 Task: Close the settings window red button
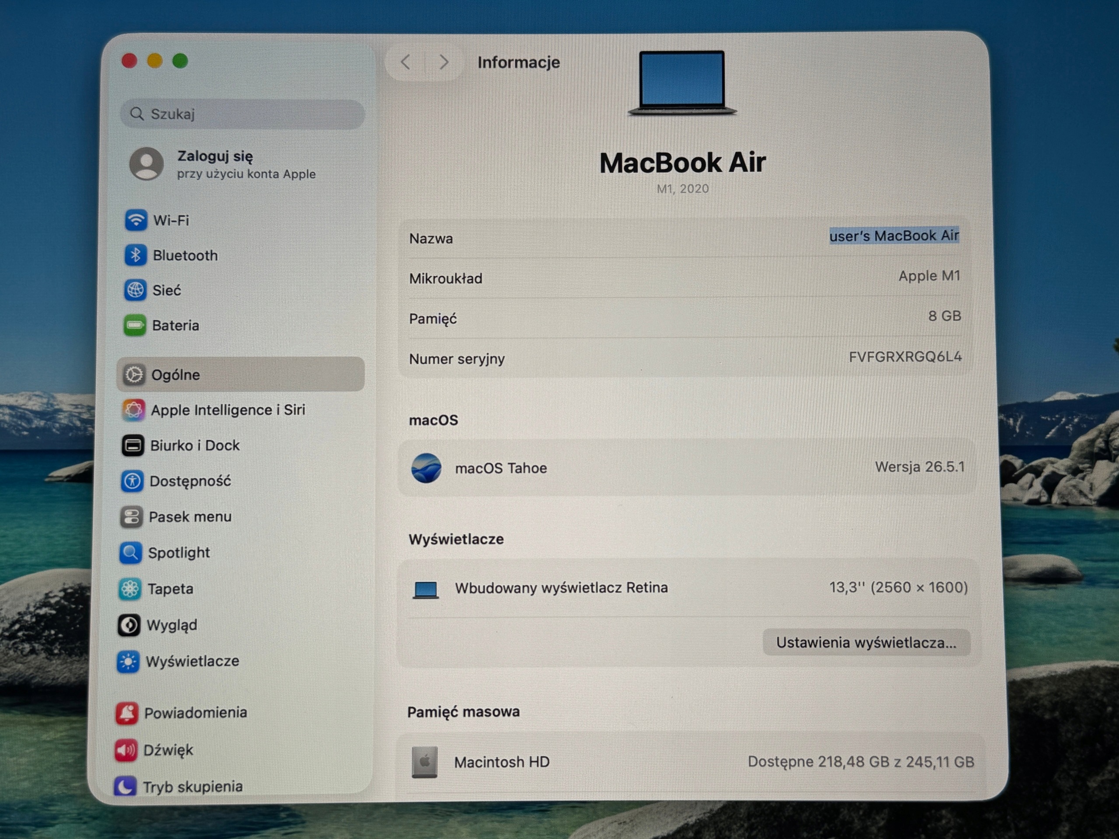(x=129, y=61)
